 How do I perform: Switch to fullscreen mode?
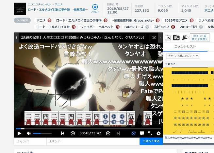150,133
